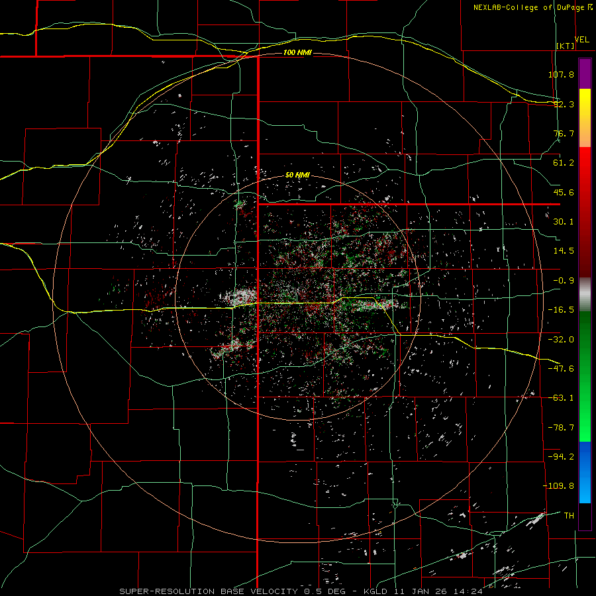Click the -32.0 velocity scale value
This screenshot has width=596, height=596.
[561, 340]
